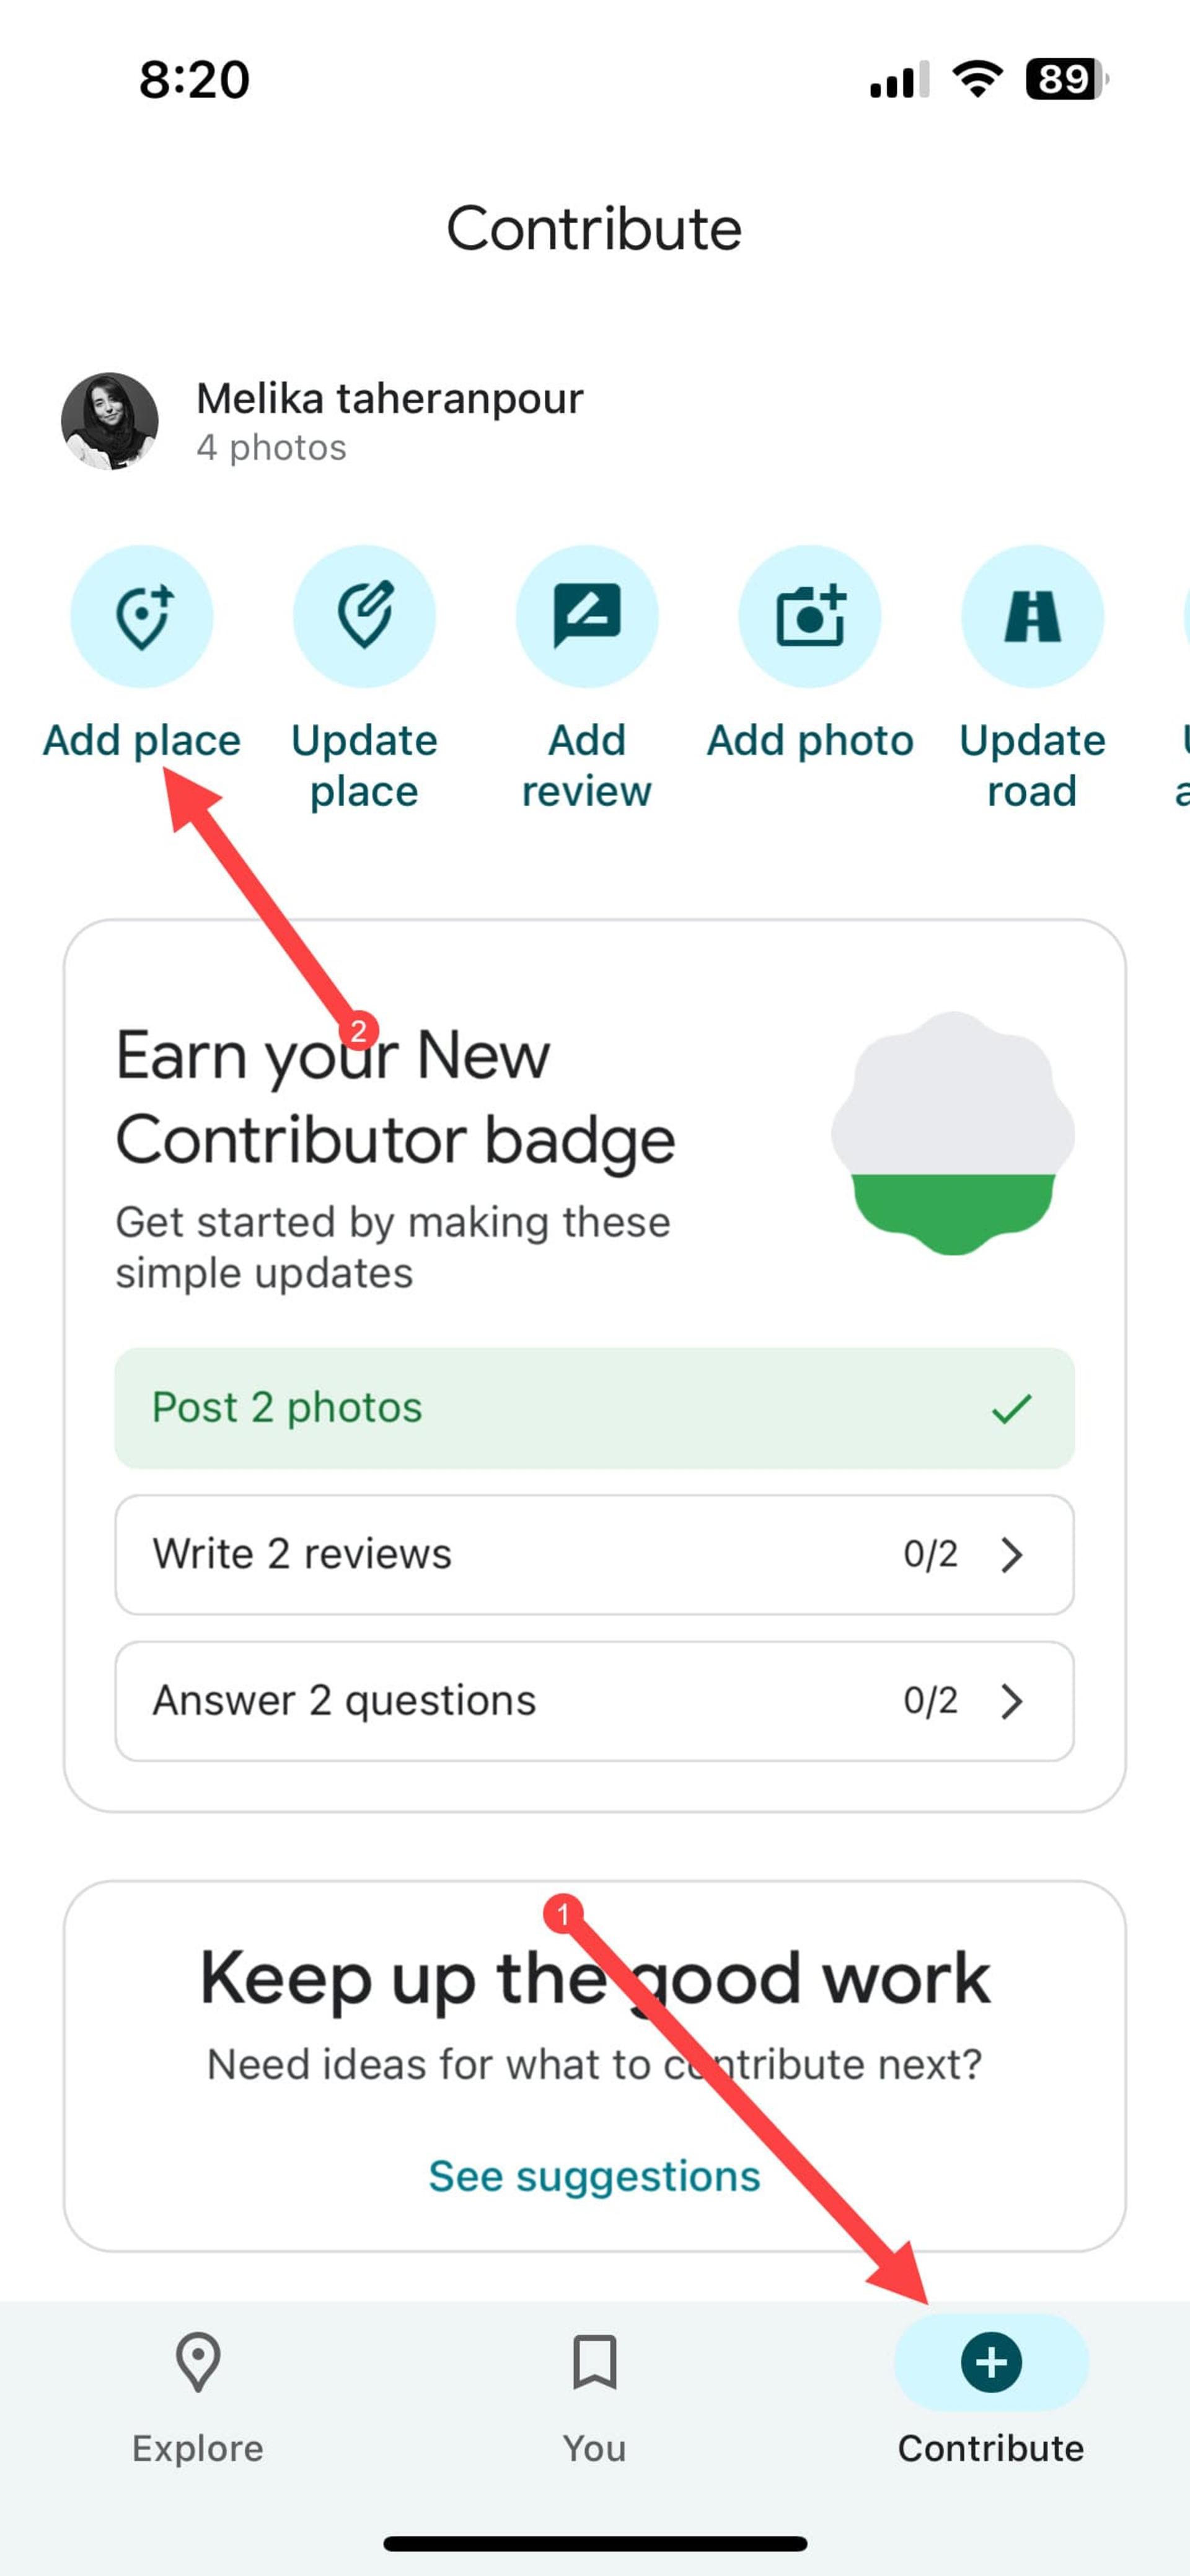Tap the green checkmark on Post 2 photos
The width and height of the screenshot is (1190, 2576).
tap(1011, 1408)
